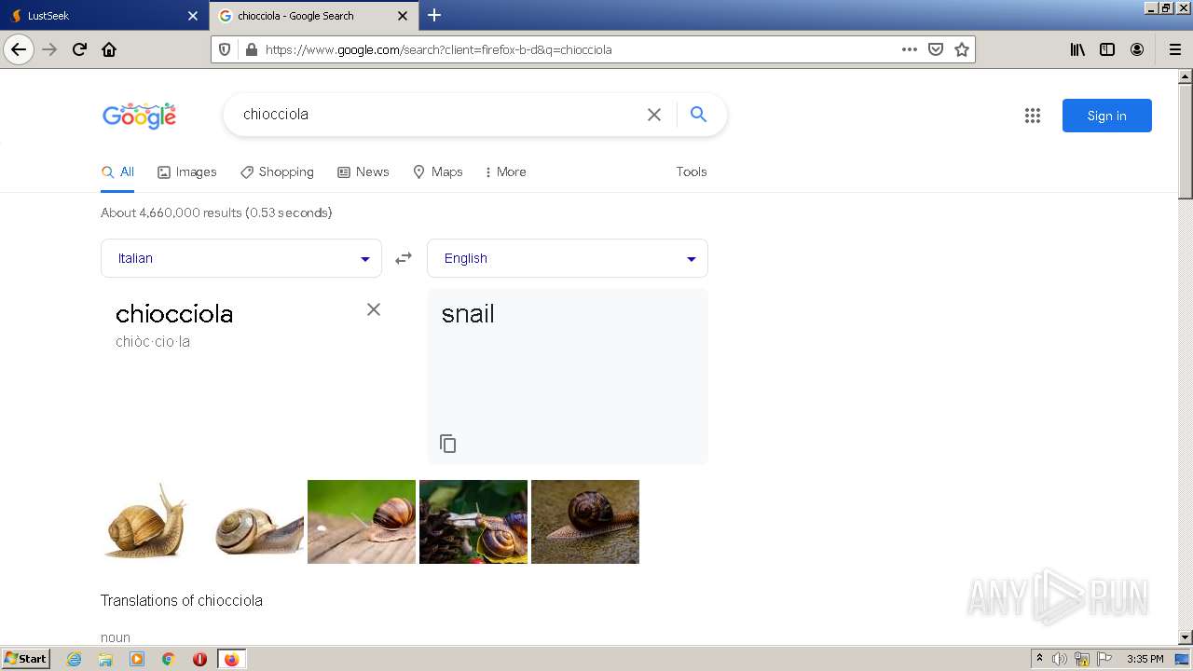Select Firefox window in the taskbar

pos(231,659)
